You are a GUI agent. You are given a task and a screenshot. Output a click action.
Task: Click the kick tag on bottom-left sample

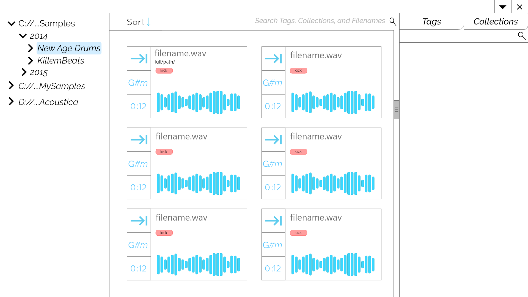164,233
